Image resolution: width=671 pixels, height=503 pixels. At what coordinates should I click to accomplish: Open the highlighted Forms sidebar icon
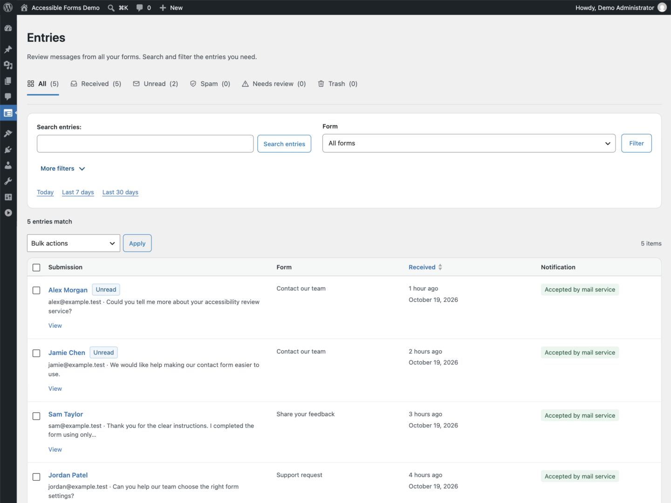point(8,113)
